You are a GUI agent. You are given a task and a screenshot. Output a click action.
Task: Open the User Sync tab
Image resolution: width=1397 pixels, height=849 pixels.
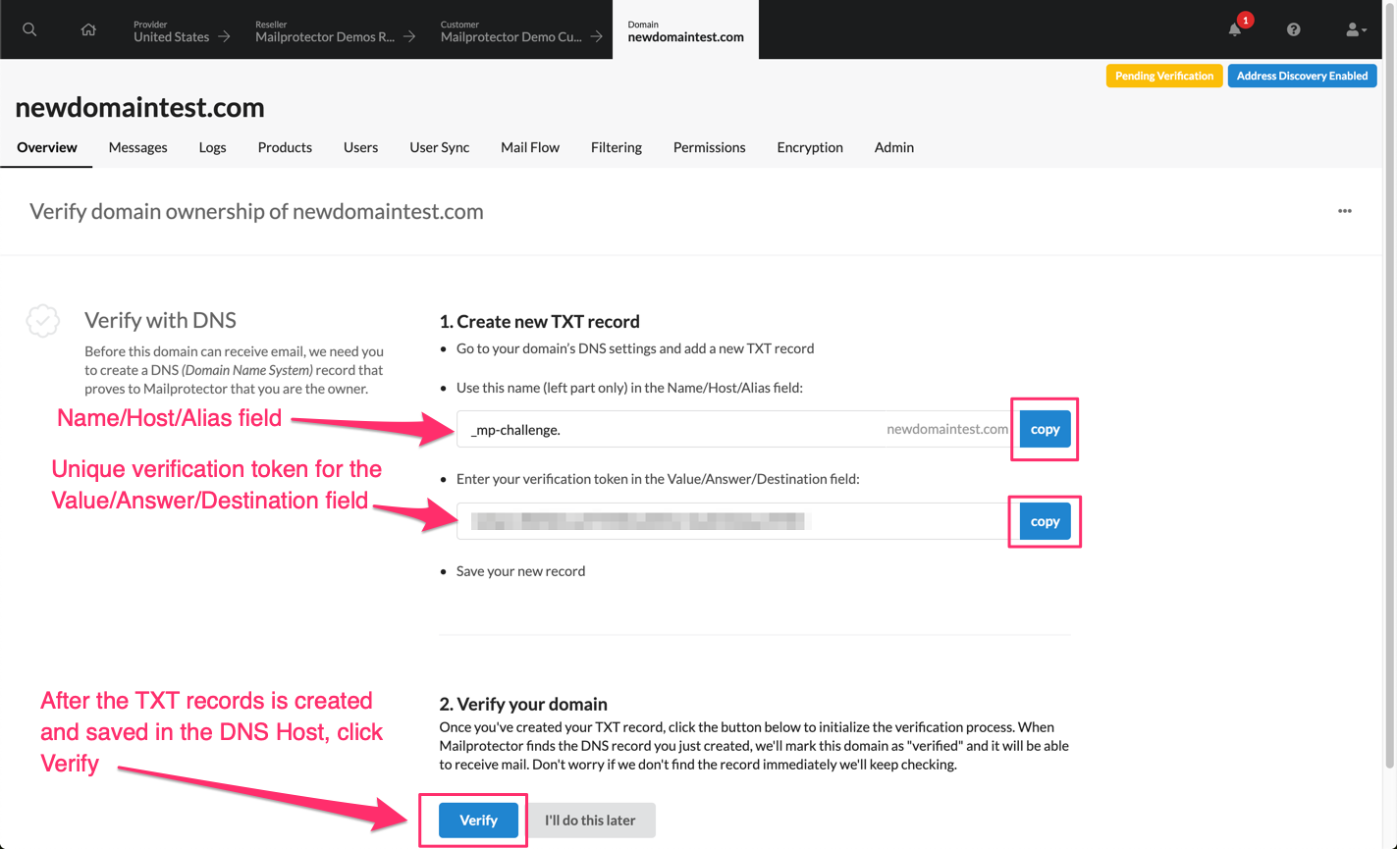click(x=439, y=147)
